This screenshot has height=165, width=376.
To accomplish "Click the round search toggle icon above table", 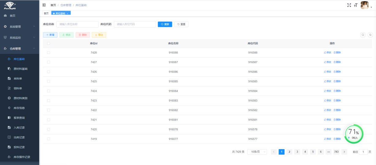I will [363, 35].
